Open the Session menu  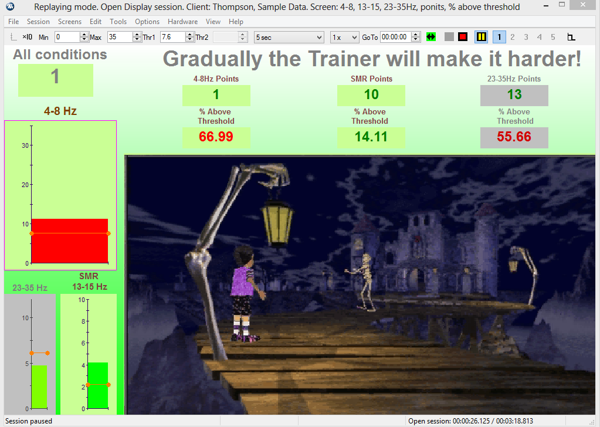[x=38, y=22]
